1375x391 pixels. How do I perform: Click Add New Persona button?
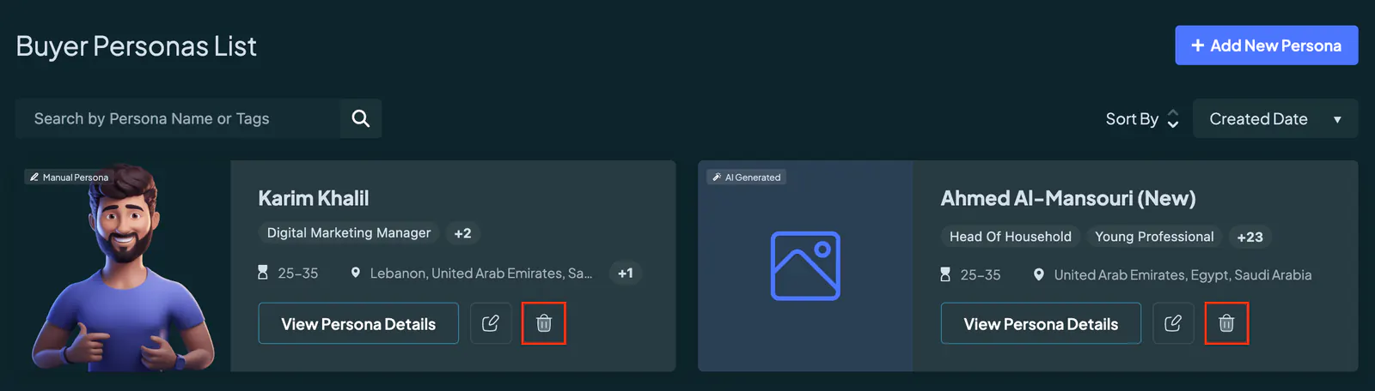pos(1267,45)
